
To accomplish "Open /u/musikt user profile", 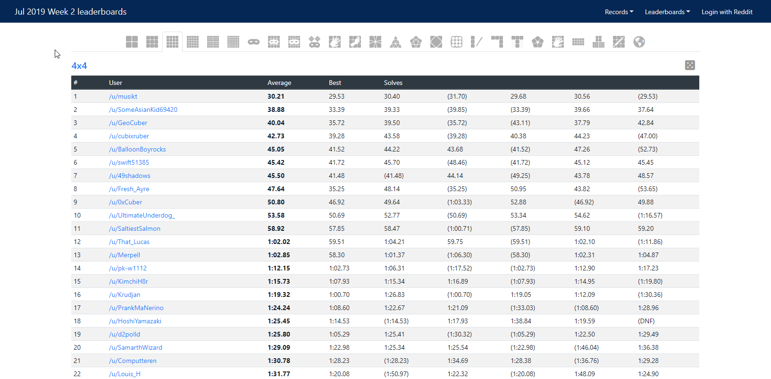I will pos(123,96).
